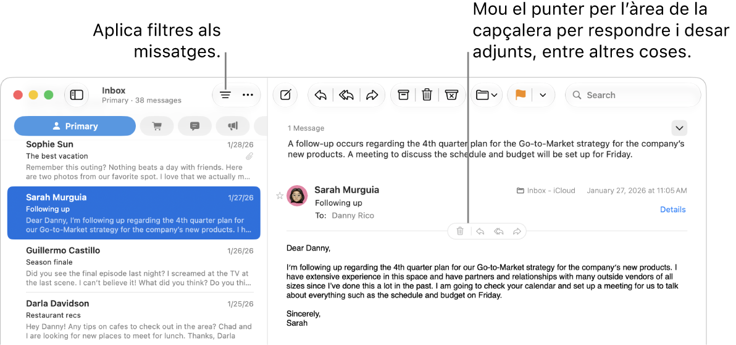Screen dimensions: 736x345
Task: Switch to the Transactions cart tab
Action: (157, 127)
